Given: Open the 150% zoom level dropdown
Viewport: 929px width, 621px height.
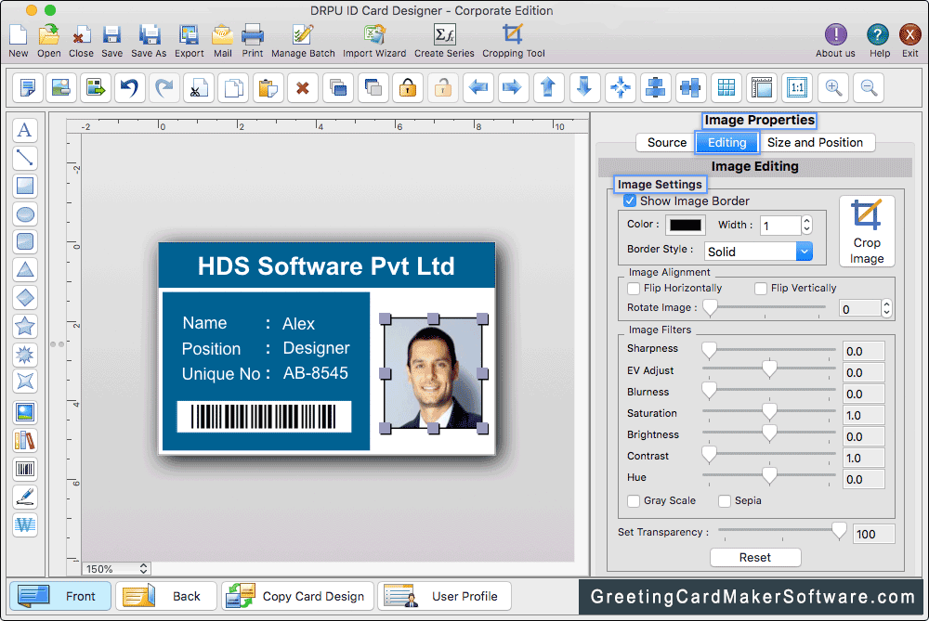Looking at the screenshot, I should click(x=116, y=569).
